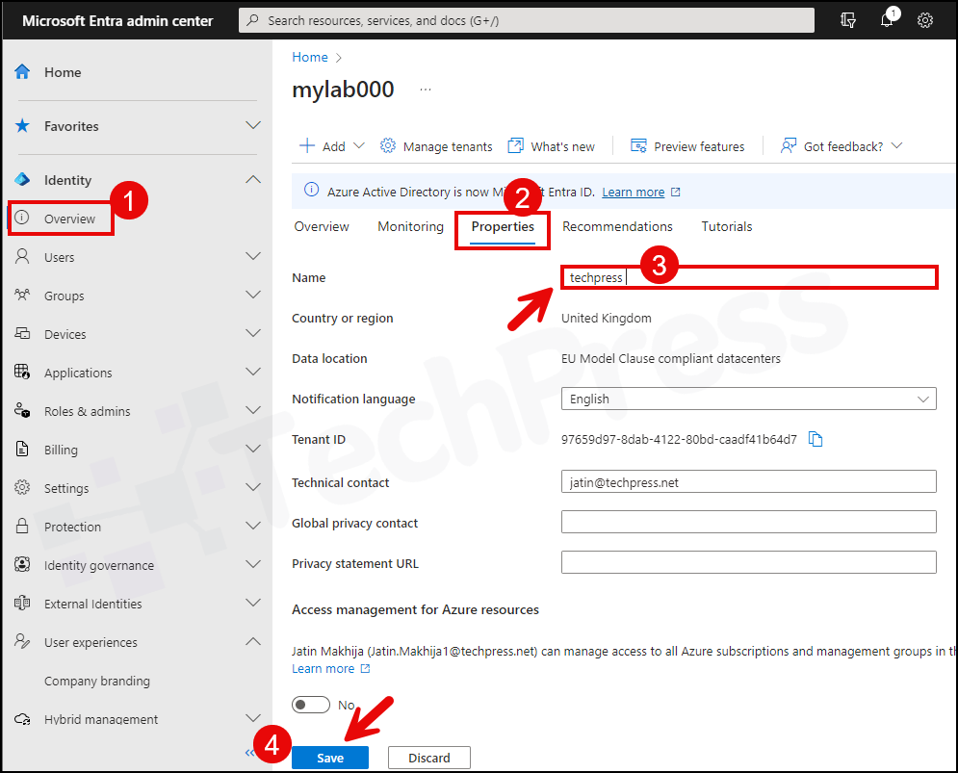Viewport: 958px width, 773px height.
Task: Click the Home house icon in sidebar
Action: 22,72
